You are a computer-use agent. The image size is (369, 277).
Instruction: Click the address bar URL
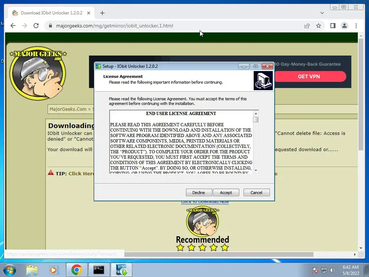[114, 26]
